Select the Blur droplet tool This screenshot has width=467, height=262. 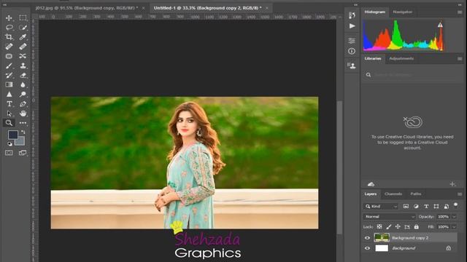click(x=23, y=84)
